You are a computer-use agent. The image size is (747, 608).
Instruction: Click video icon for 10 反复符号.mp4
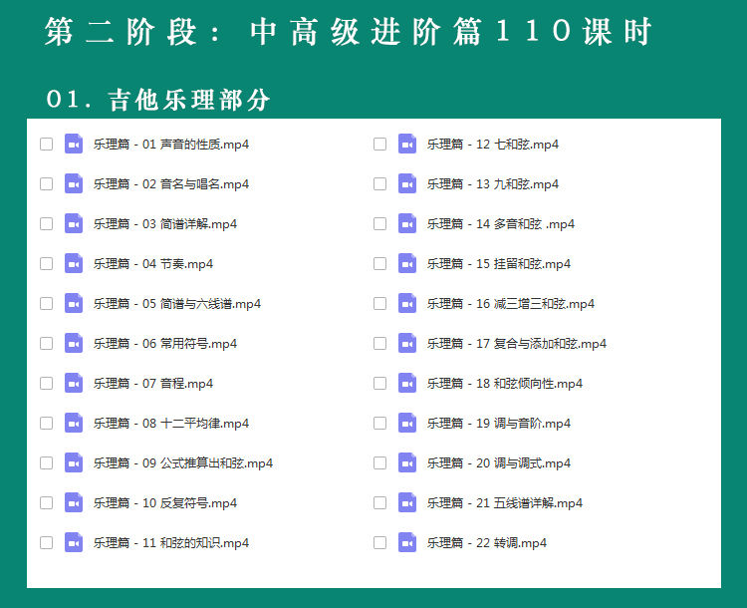tap(74, 502)
